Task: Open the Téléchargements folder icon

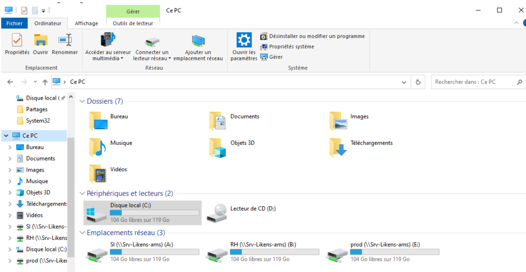Action: pos(338,148)
